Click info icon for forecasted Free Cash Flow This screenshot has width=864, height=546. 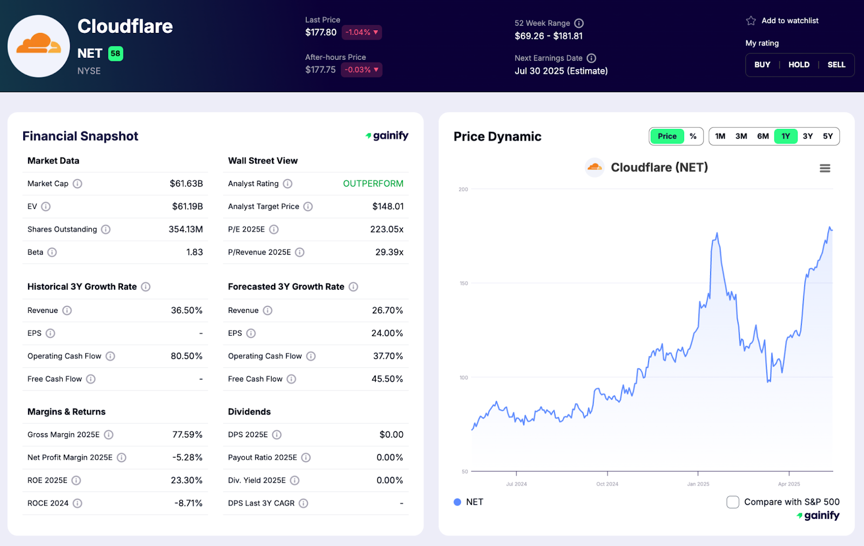point(292,379)
